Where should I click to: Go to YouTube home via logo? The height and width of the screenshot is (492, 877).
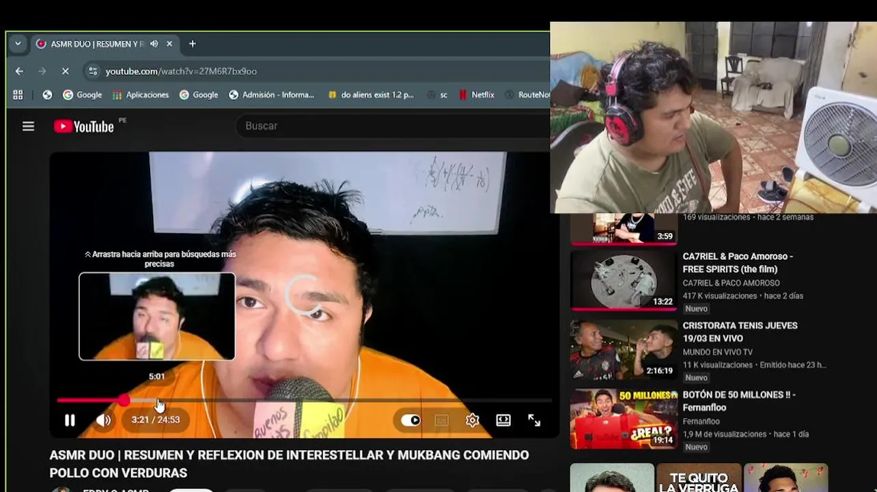[x=84, y=126]
